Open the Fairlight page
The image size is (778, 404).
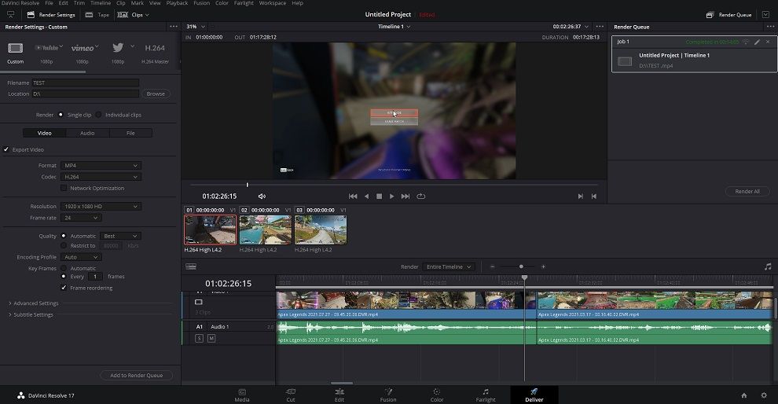tap(485, 395)
